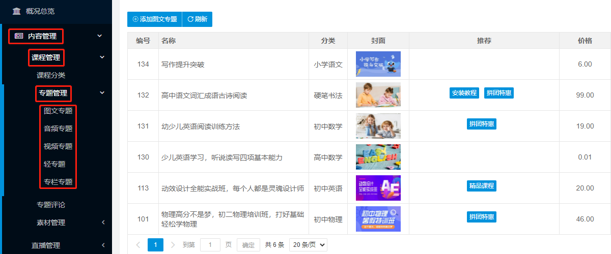Open the 20 条/页 page size dropdown

(308, 245)
